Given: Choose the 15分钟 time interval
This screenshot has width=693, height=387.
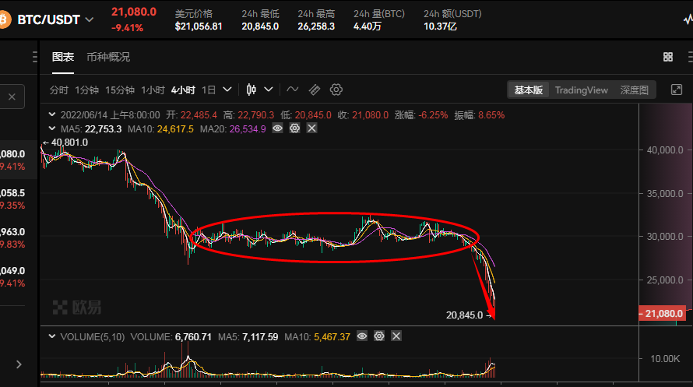Looking at the screenshot, I should tap(120, 90).
